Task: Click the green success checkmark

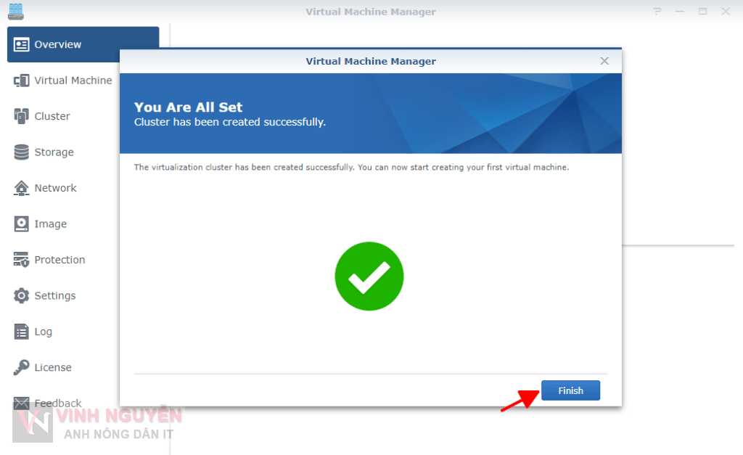Action: tap(369, 276)
